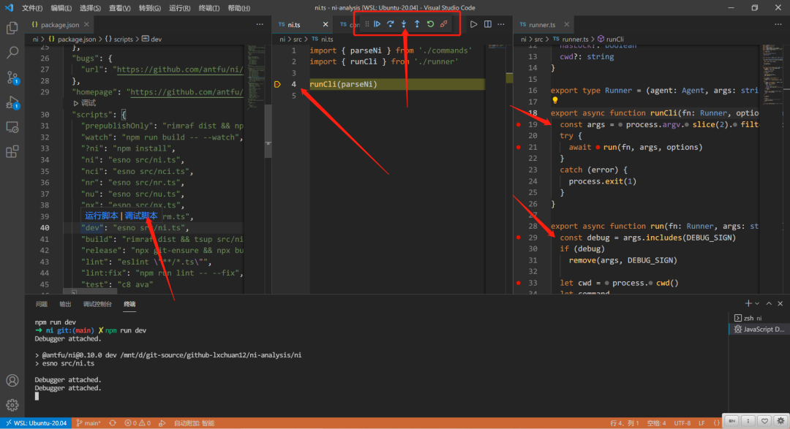Click the debug Step Into button
790x429 pixels.
(404, 24)
